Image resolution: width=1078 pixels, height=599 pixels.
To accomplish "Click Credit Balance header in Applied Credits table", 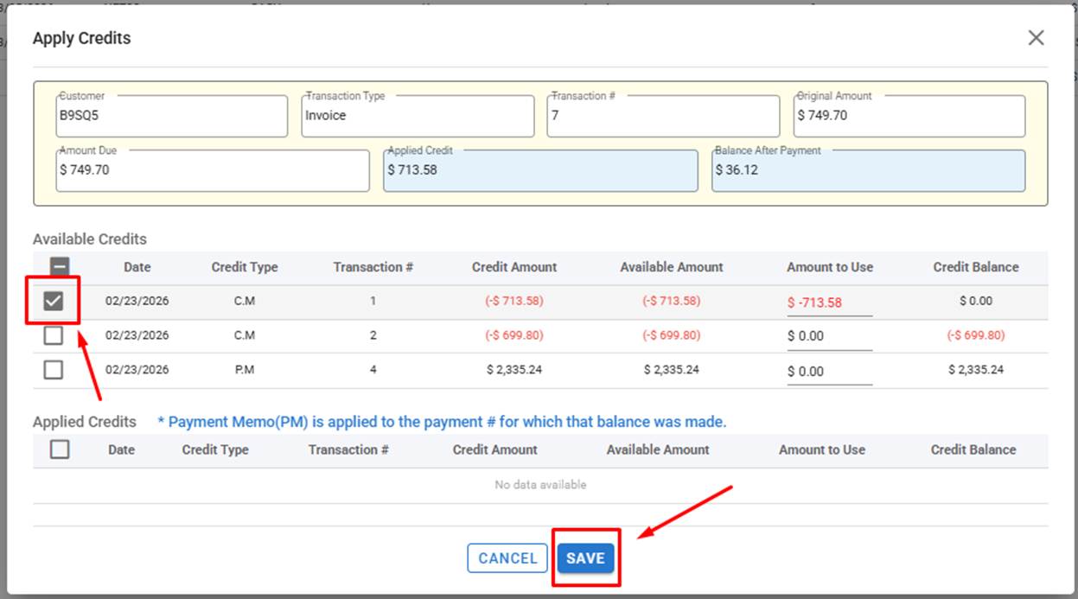I will pyautogui.click(x=973, y=449).
